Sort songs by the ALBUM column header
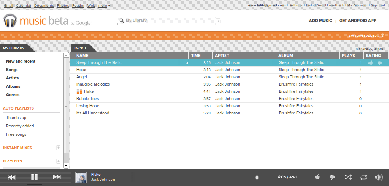This screenshot has height=186, width=389. tap(308, 56)
